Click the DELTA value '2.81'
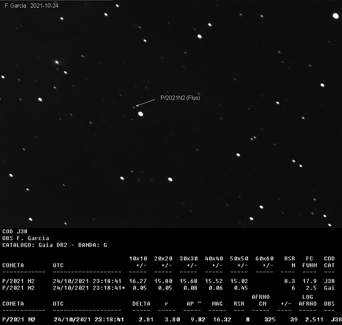The width and height of the screenshot is (342, 325). click(x=146, y=319)
